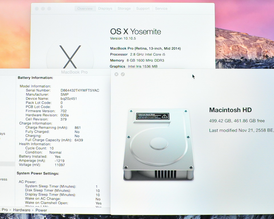Click the MacBook Pro model name line
This screenshot has height=219, width=274.
click(x=145, y=48)
